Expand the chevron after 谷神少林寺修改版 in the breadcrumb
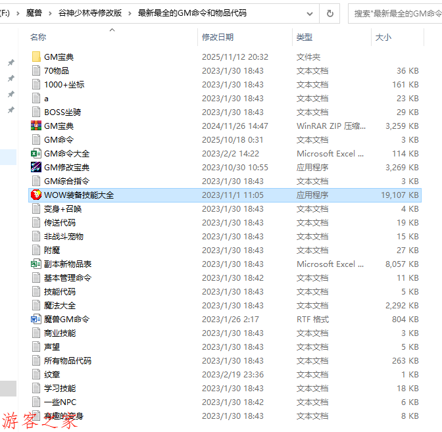Image resolution: width=442 pixels, height=432 pixels. [x=131, y=13]
